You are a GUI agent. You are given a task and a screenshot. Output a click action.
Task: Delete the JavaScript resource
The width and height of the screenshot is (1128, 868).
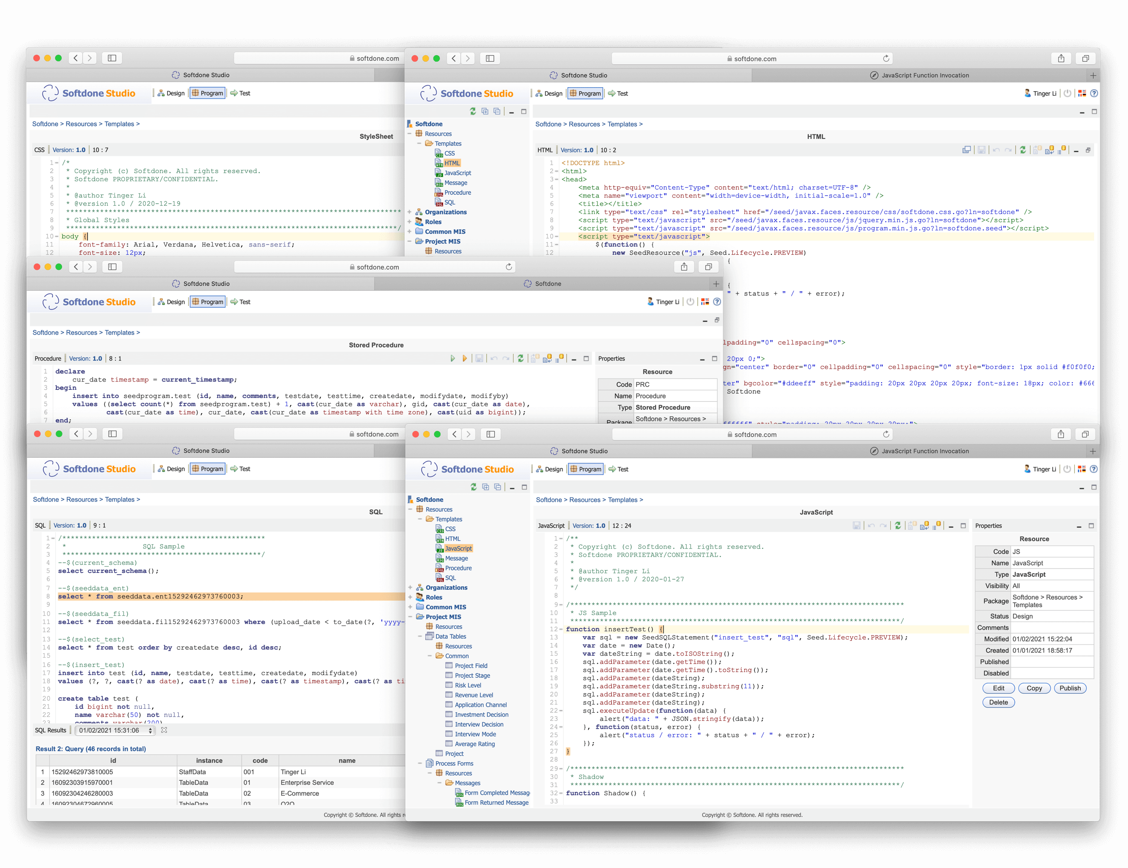998,703
